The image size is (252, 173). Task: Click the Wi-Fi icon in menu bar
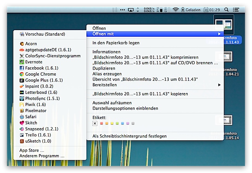click(x=176, y=9)
